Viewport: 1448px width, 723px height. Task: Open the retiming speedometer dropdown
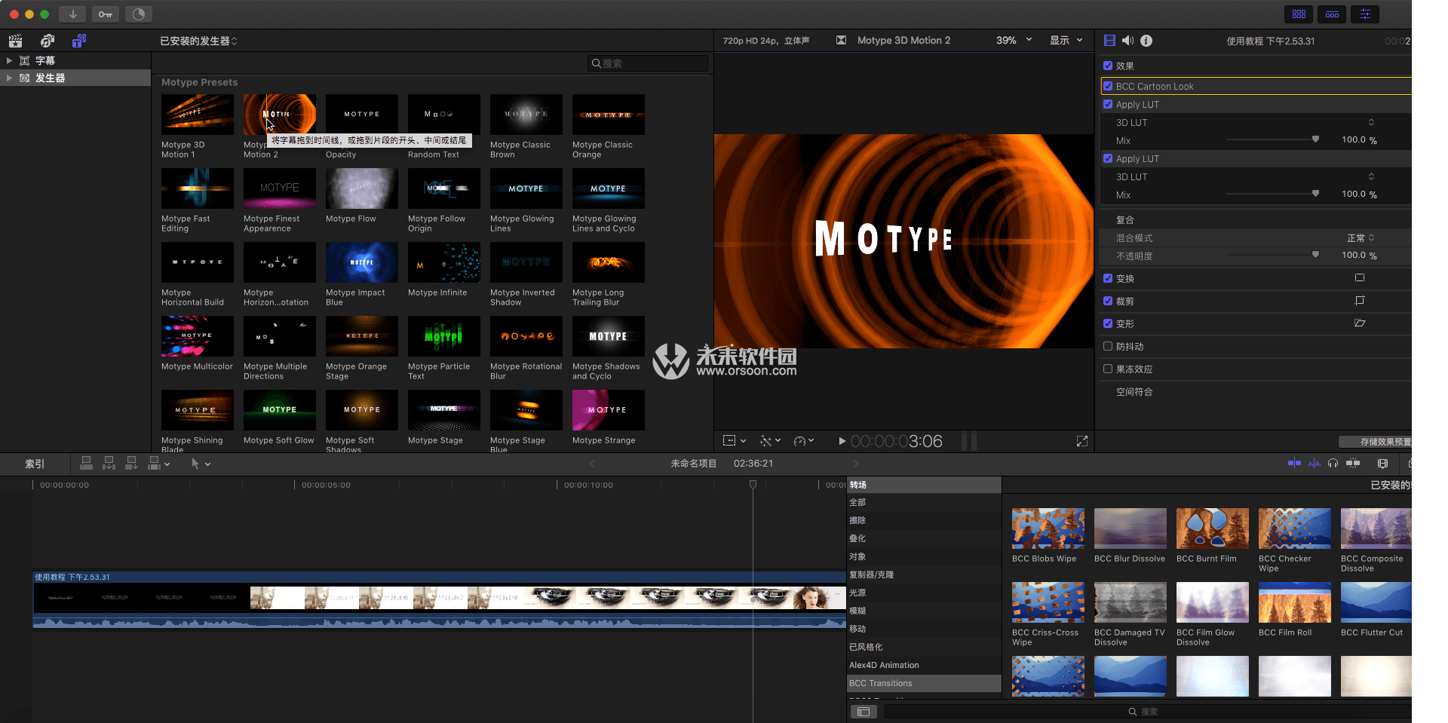pyautogui.click(x=804, y=441)
